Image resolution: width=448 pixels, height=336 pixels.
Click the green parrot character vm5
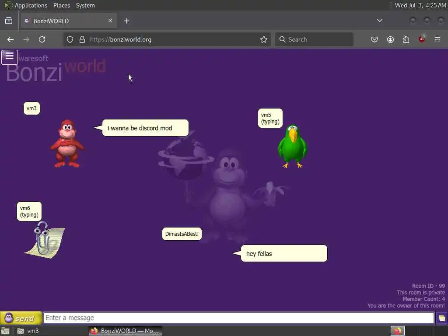(x=292, y=146)
